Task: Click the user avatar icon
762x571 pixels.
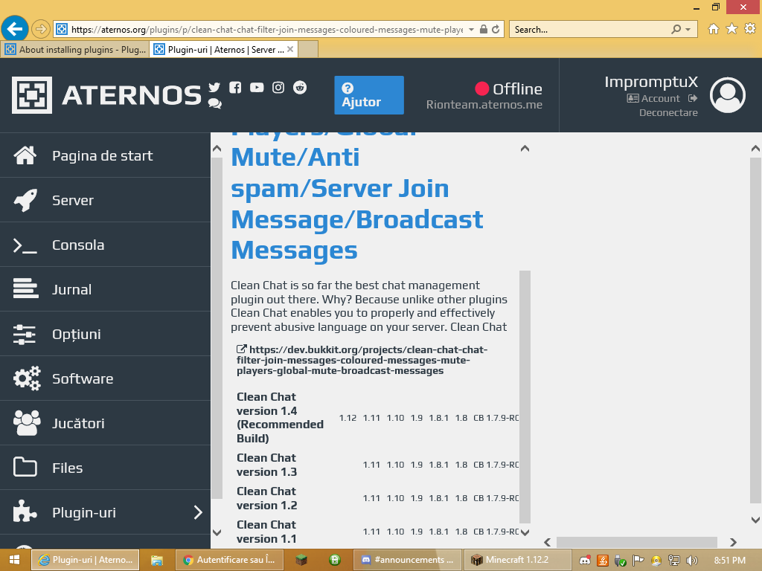Action: coord(728,95)
